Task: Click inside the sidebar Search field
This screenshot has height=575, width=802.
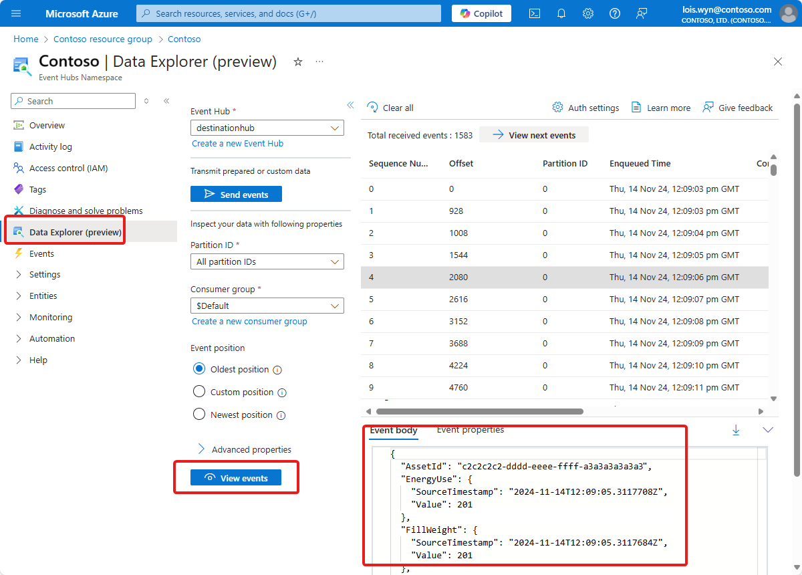Action: (x=72, y=100)
